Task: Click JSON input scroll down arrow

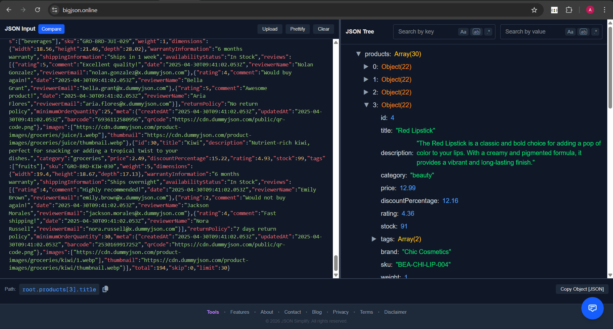Action: [336, 275]
